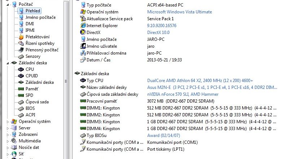Click the Čipová sada chip icon

21,102
